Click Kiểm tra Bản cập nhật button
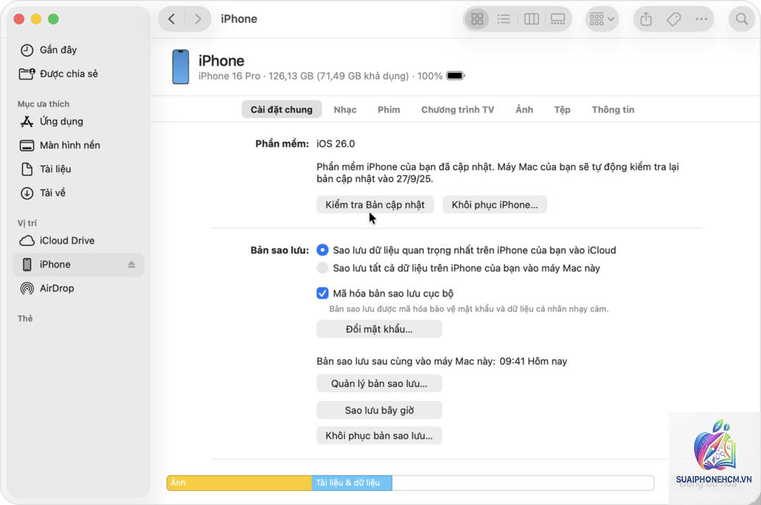 click(x=375, y=205)
